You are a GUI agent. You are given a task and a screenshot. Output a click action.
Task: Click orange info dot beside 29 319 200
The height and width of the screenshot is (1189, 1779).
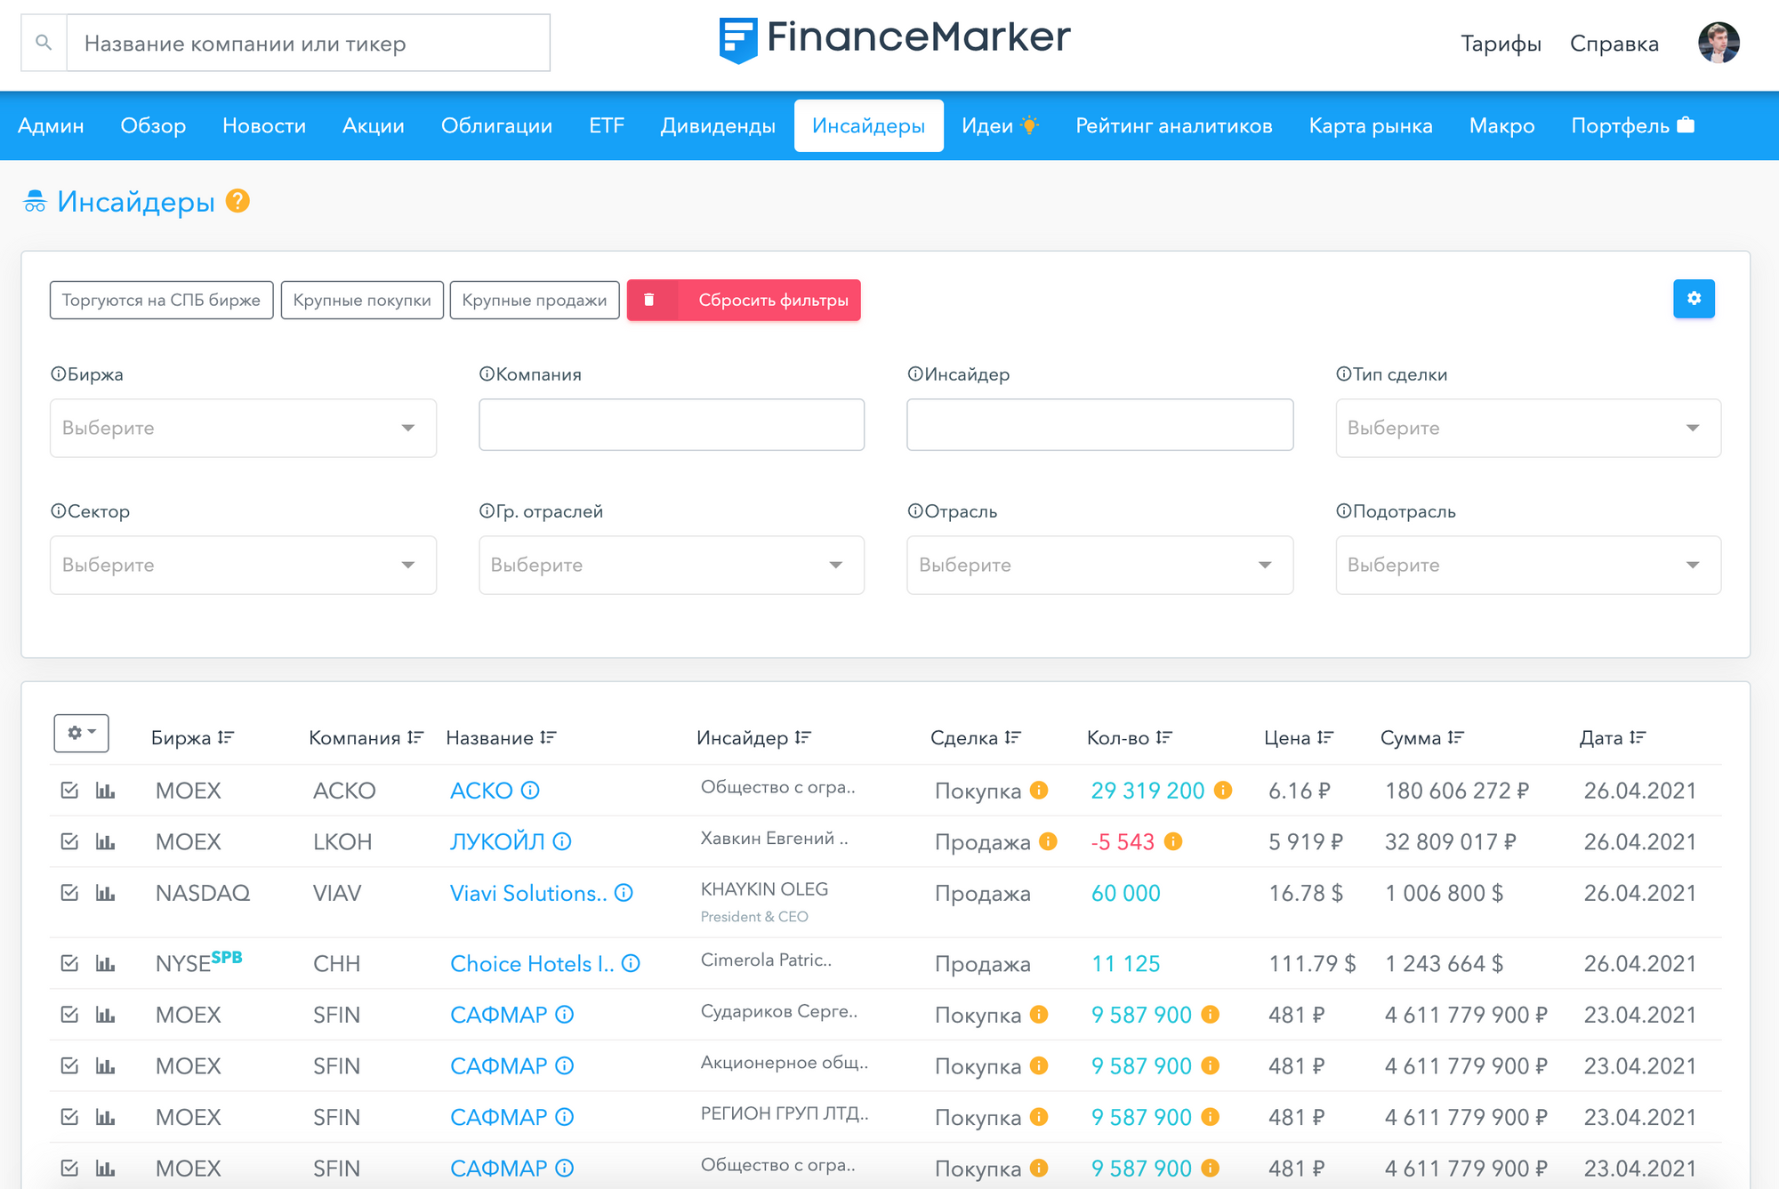(x=1223, y=790)
